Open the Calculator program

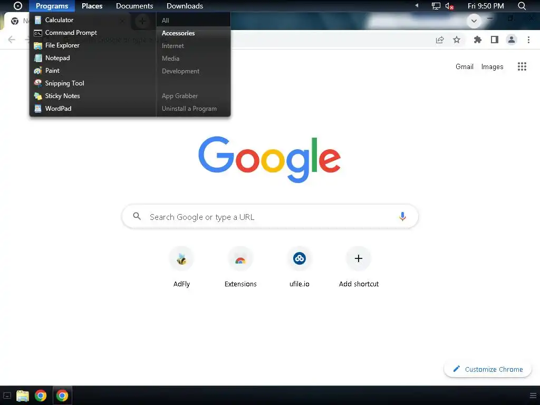59,20
